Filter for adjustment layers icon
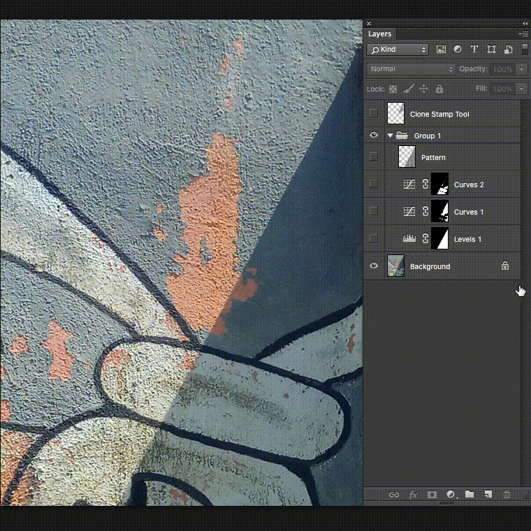531x531 pixels. 458,49
